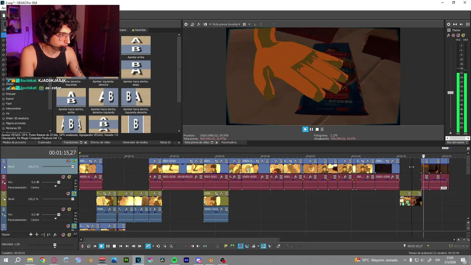The width and height of the screenshot is (471, 265).
Task: Open track 2 hamburger menu
Action: [x=4, y=177]
